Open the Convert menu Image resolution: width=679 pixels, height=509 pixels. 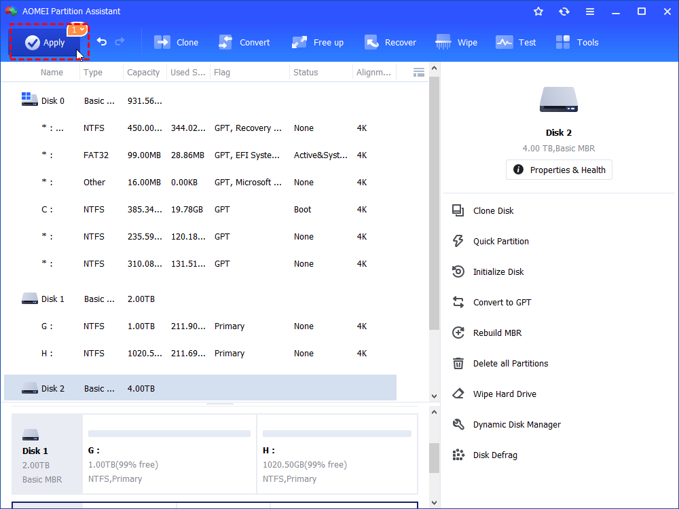[244, 42]
